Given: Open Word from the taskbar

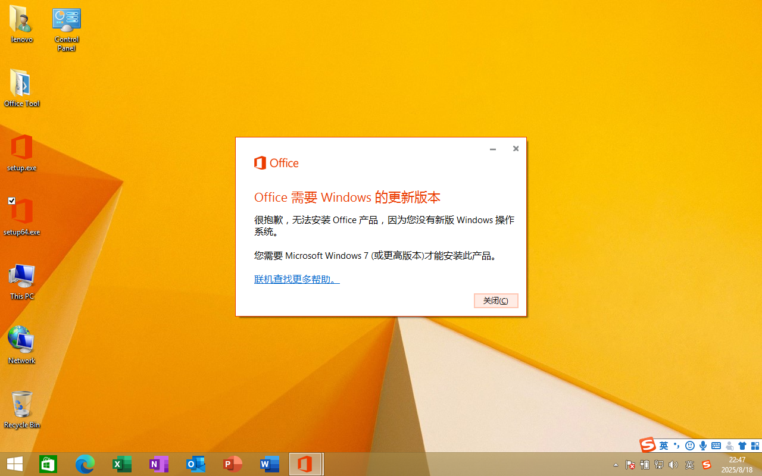Looking at the screenshot, I should [x=270, y=464].
